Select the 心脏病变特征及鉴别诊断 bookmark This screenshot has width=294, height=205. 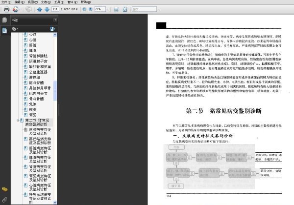tap(40, 187)
